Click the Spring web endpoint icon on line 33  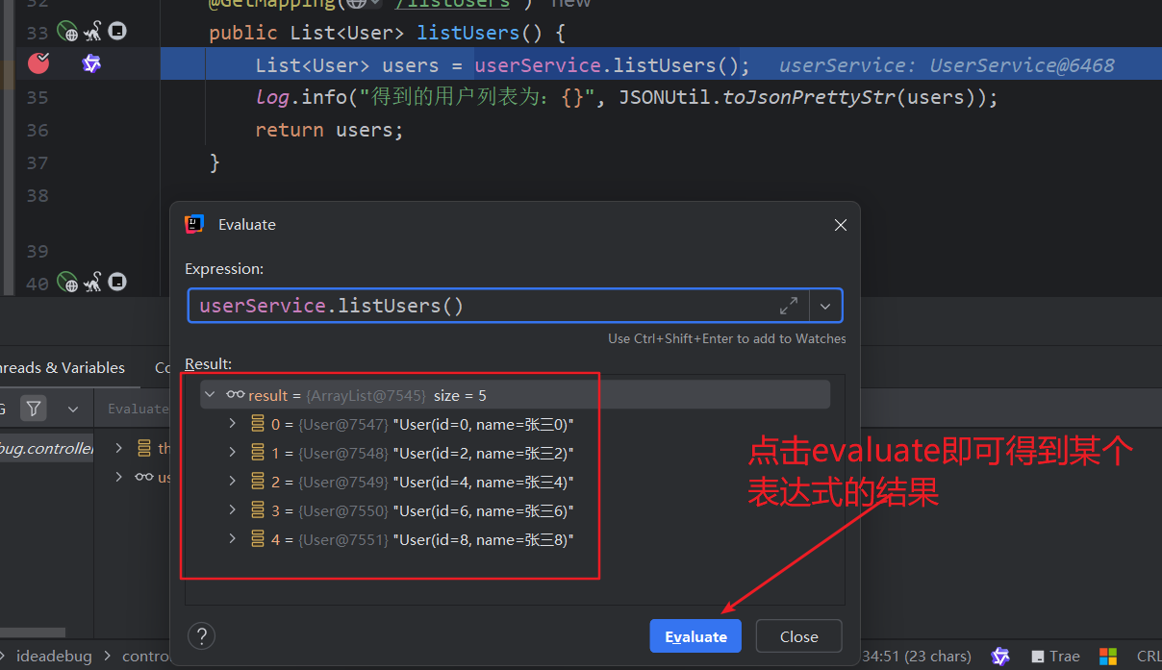point(66,33)
